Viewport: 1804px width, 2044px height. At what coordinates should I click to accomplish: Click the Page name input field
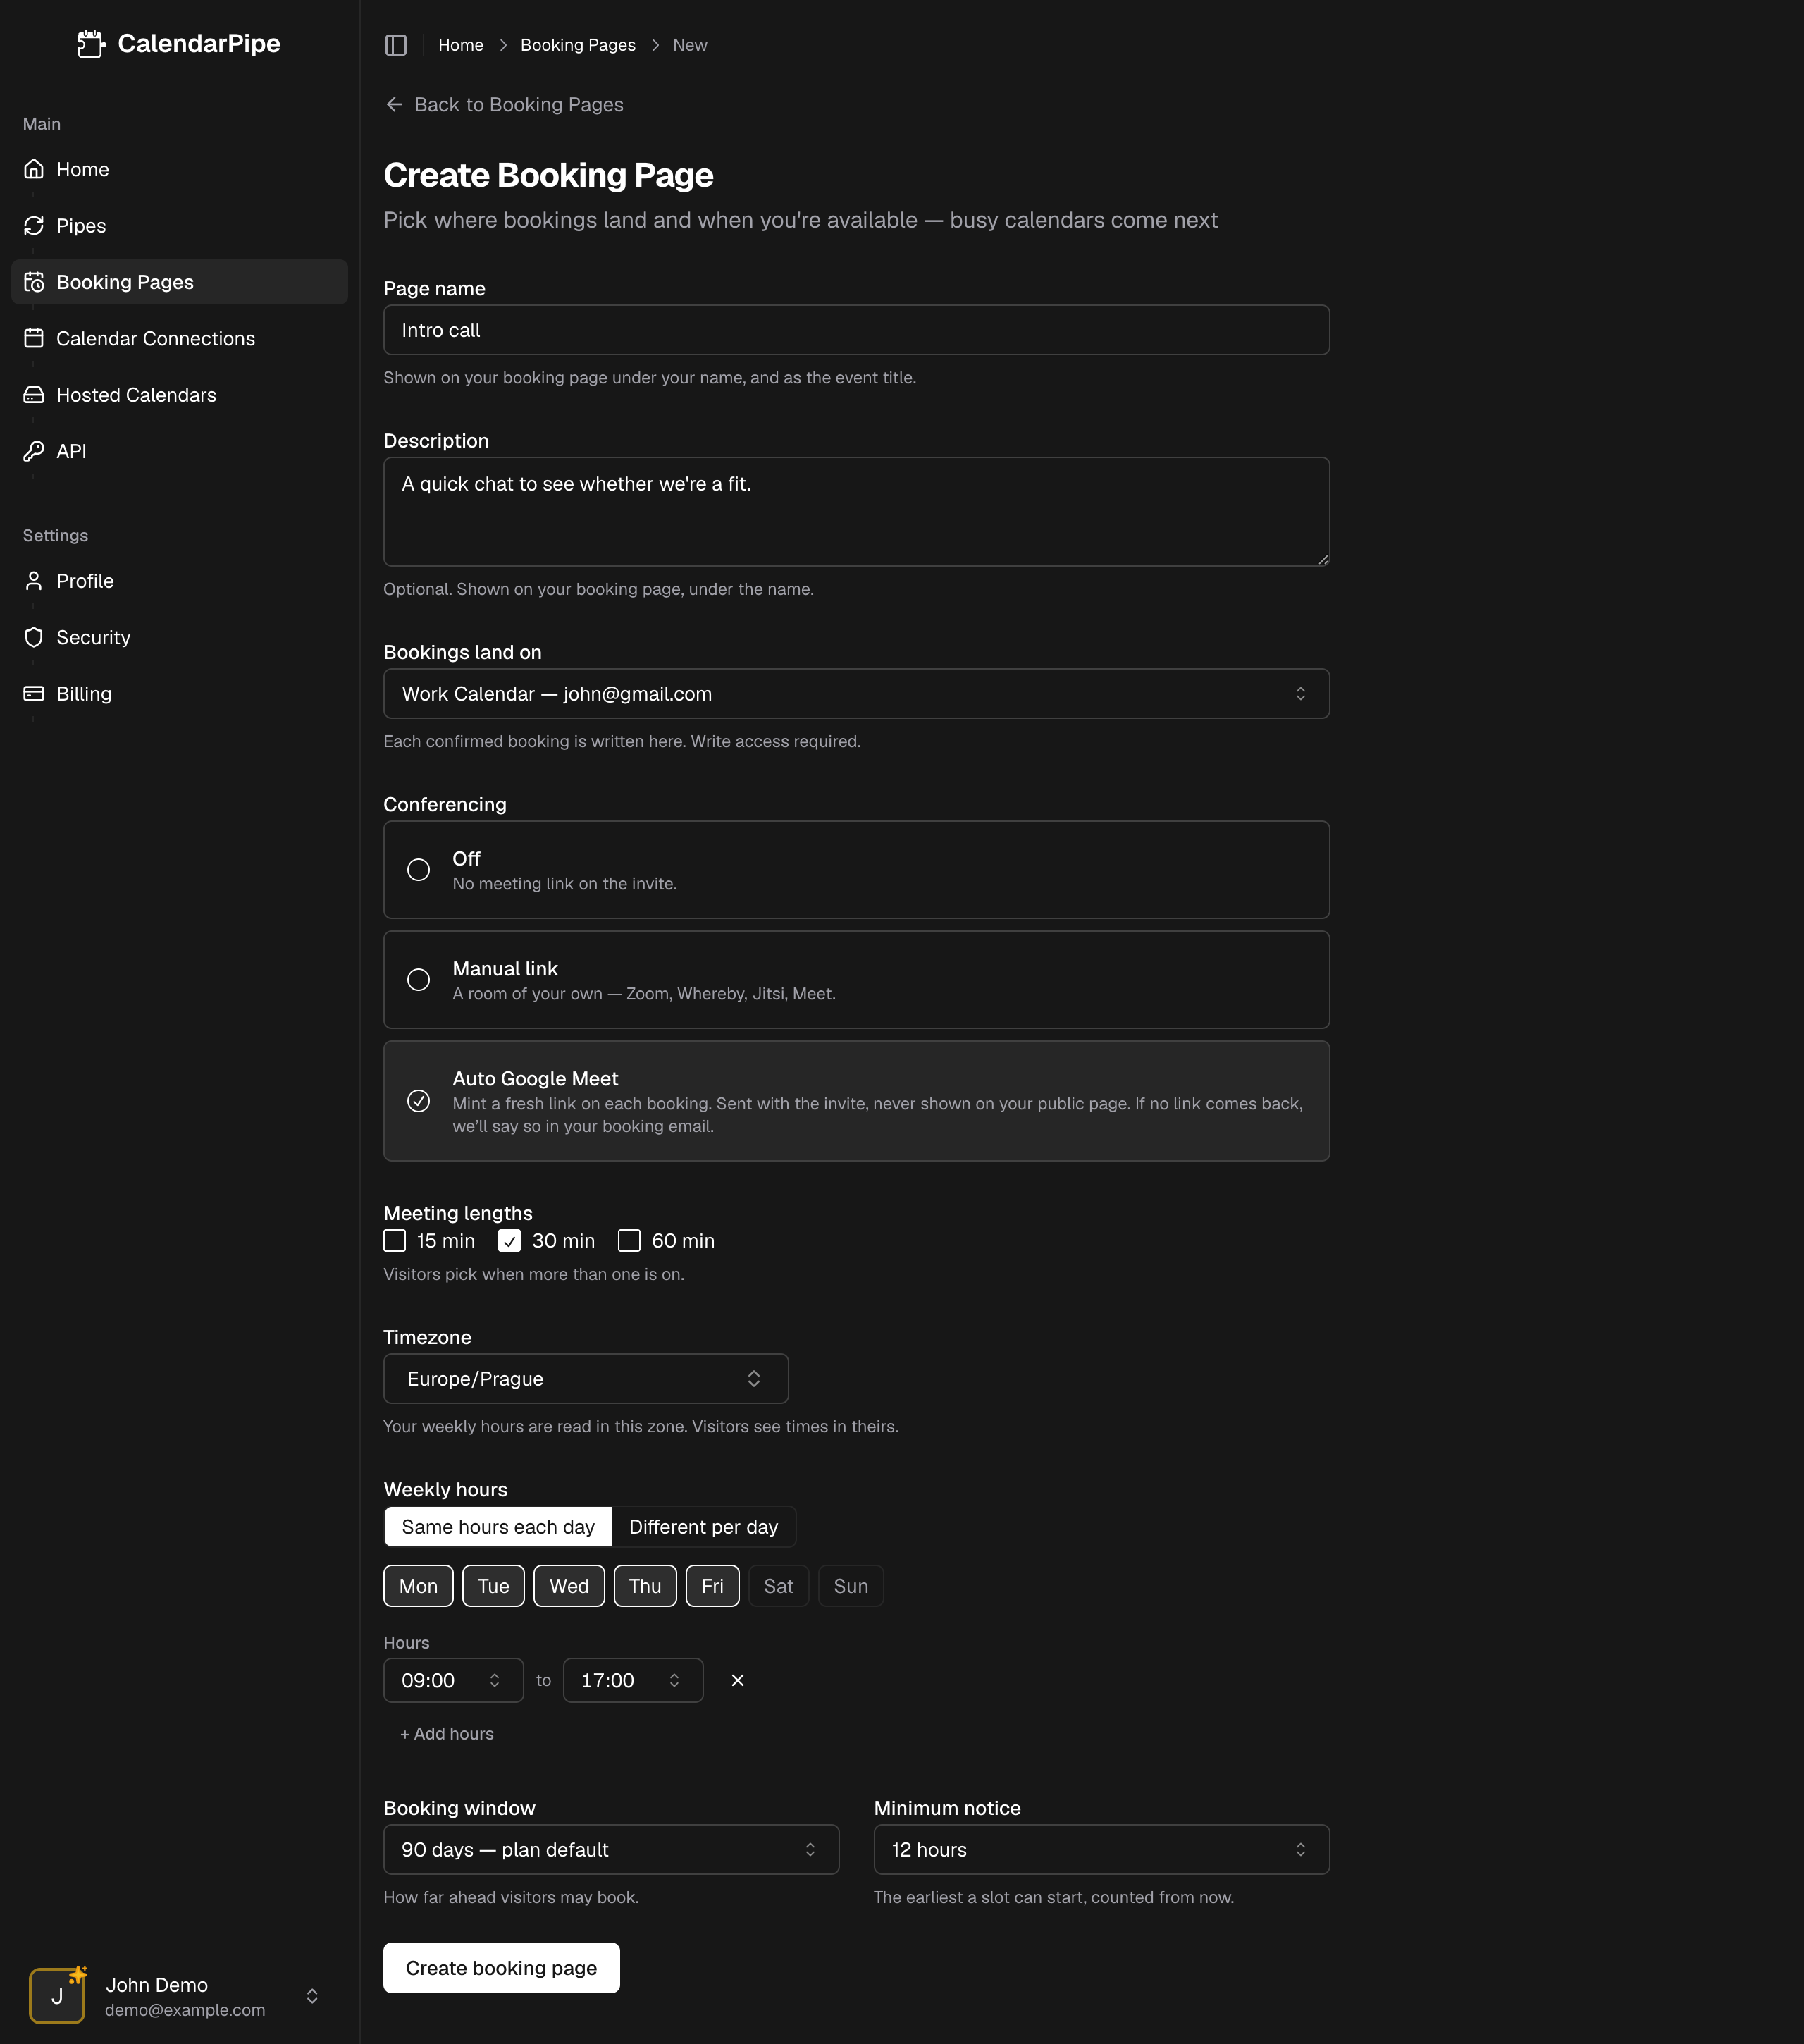coord(856,330)
